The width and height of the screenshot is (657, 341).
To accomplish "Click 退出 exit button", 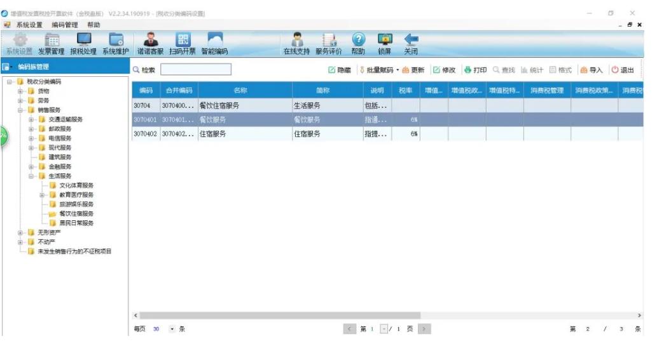I will (x=623, y=70).
